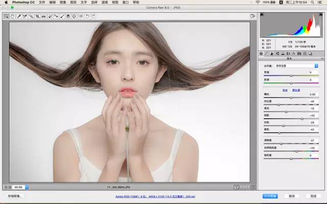Rotate image 90° counterclockwise

tap(87, 16)
